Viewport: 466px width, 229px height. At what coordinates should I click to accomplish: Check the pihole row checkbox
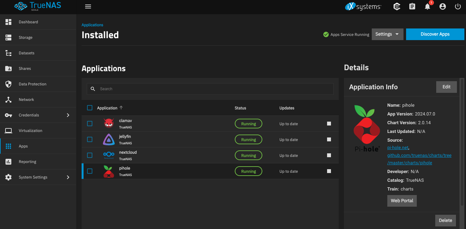point(90,171)
